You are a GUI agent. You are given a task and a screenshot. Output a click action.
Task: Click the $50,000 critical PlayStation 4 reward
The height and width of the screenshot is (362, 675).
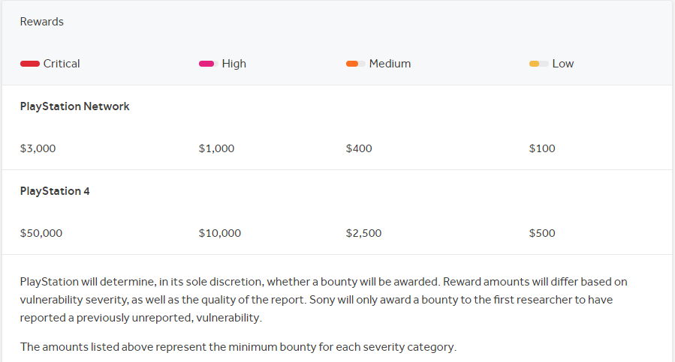[41, 233]
